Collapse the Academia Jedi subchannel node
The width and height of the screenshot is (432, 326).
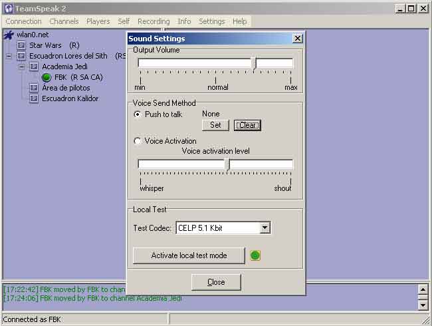tap(21, 67)
